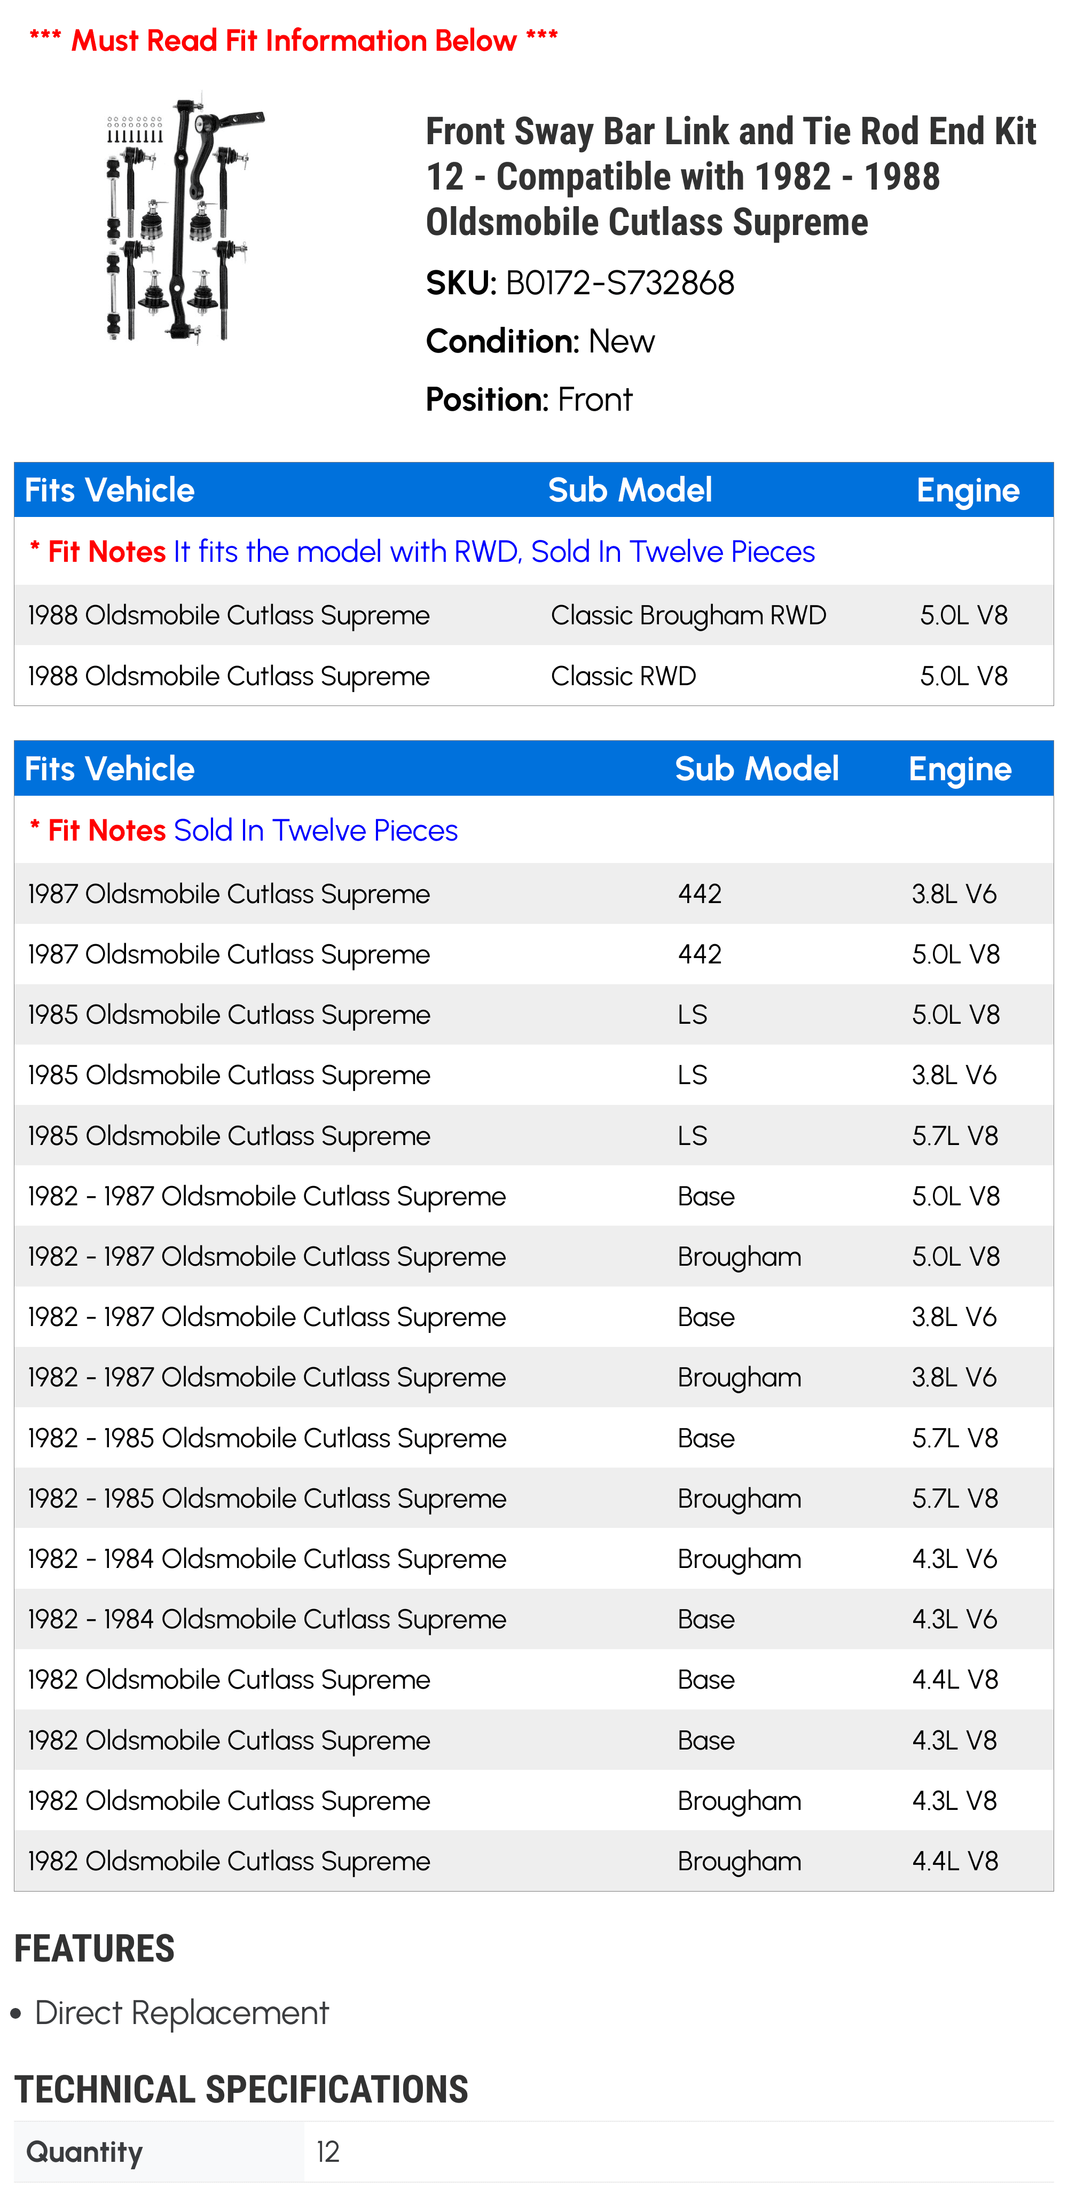Click the first Fits Vehicle table header

click(x=109, y=490)
